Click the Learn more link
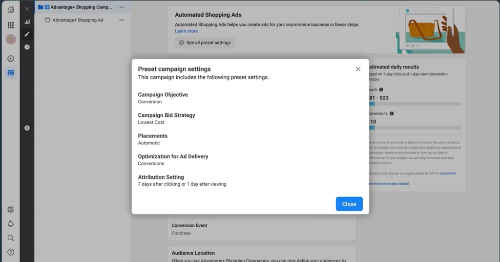This screenshot has height=262, width=500. [x=186, y=31]
